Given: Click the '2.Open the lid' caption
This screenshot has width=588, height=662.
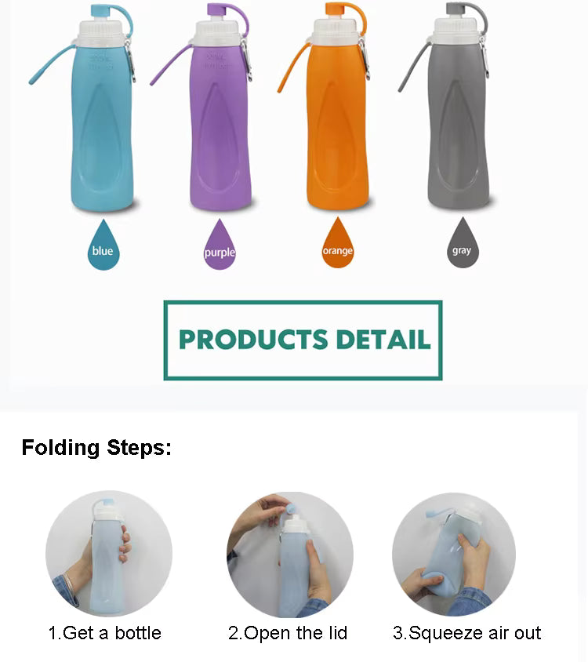Looking at the screenshot, I should click(288, 633).
